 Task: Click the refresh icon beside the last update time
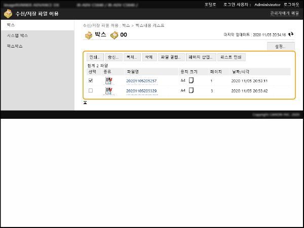click(x=291, y=35)
